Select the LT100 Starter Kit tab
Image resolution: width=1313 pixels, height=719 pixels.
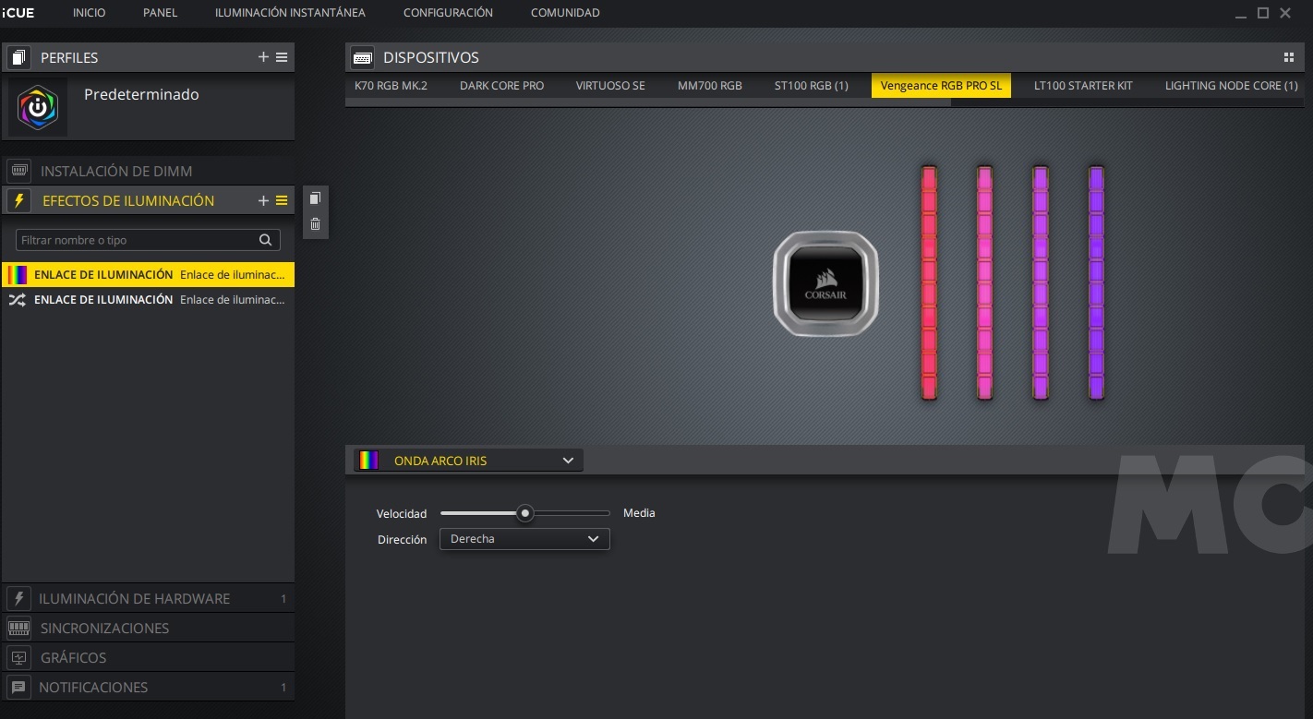coord(1082,86)
